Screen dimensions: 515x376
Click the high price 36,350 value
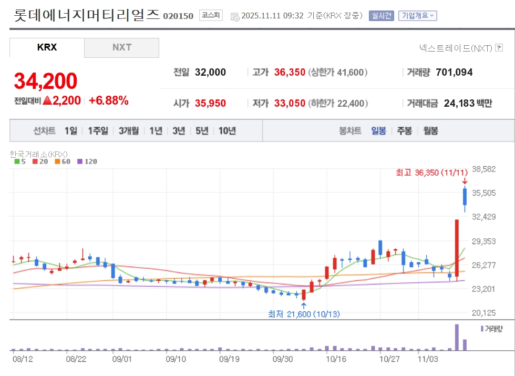coord(290,73)
